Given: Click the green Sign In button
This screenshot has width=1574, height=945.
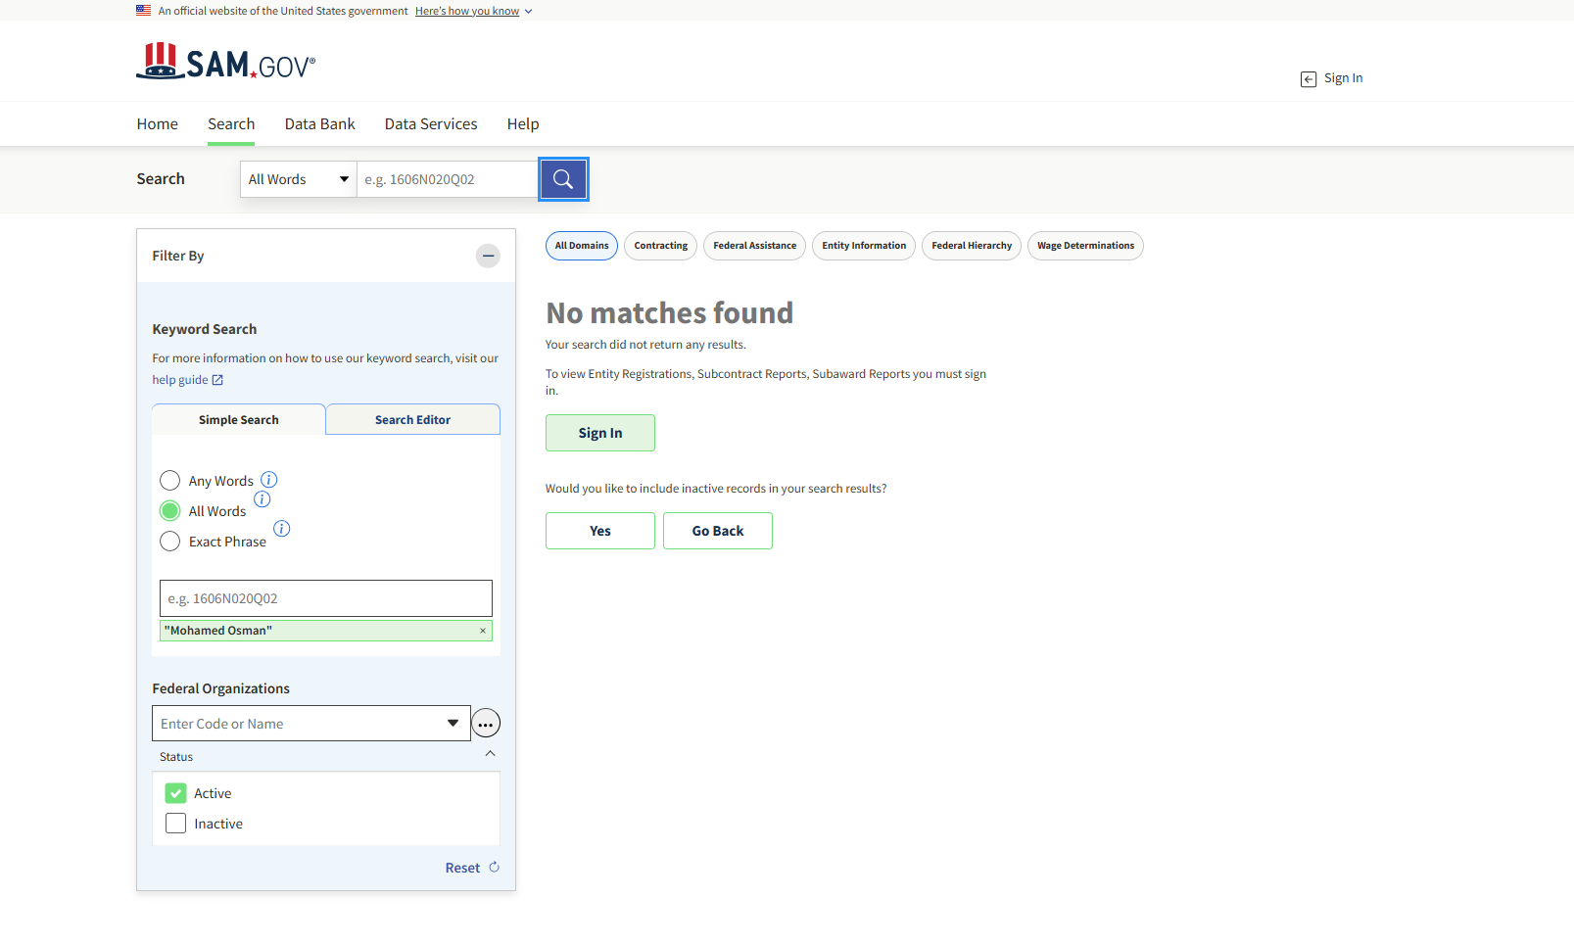Looking at the screenshot, I should point(599,433).
